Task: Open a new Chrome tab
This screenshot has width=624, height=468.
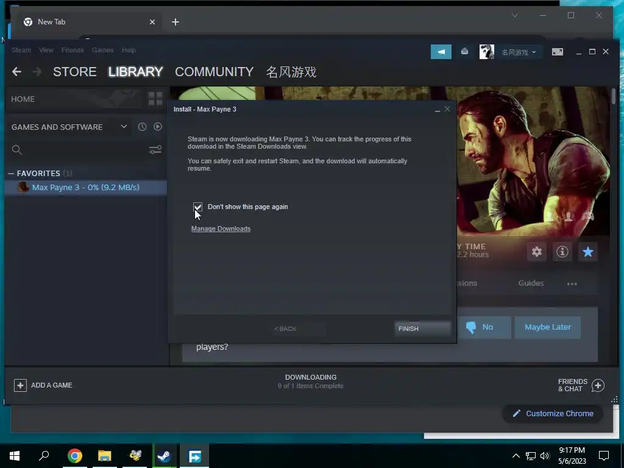Action: pos(175,22)
